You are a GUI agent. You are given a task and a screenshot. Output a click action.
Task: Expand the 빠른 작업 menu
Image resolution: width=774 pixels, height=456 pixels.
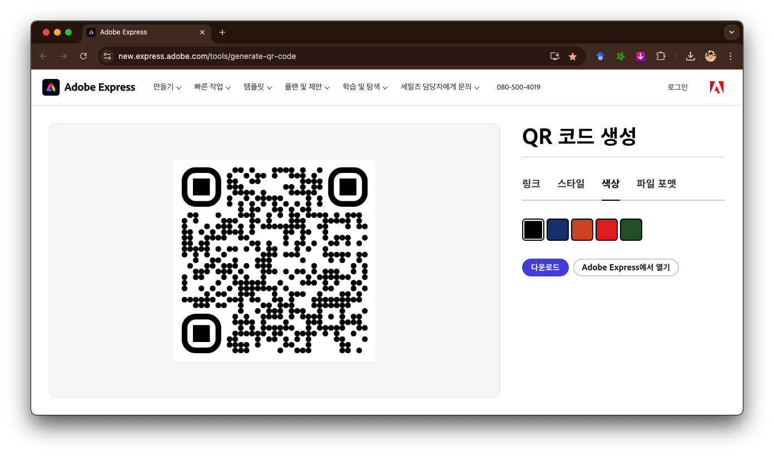tap(212, 87)
